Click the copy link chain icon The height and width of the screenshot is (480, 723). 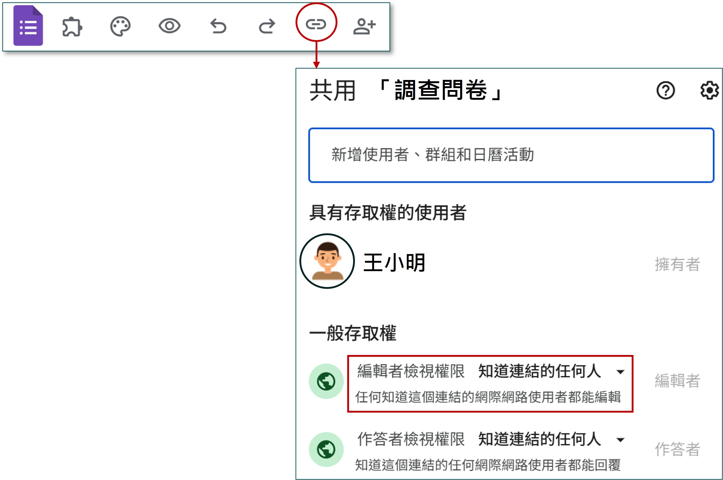click(x=316, y=24)
